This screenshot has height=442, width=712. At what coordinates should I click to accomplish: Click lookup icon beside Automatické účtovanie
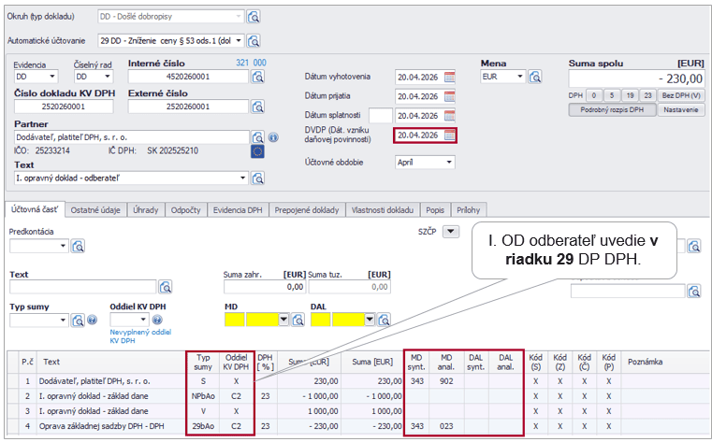coord(254,41)
